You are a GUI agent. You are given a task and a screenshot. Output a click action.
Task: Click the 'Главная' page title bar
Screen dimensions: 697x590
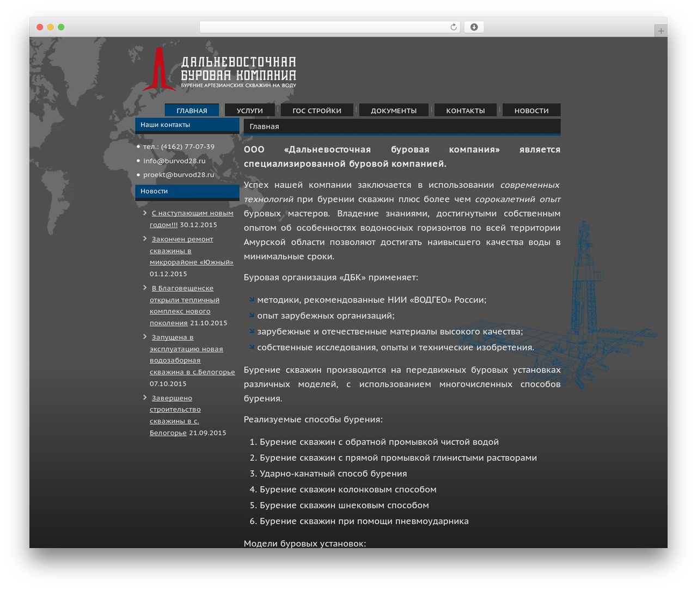pyautogui.click(x=402, y=127)
